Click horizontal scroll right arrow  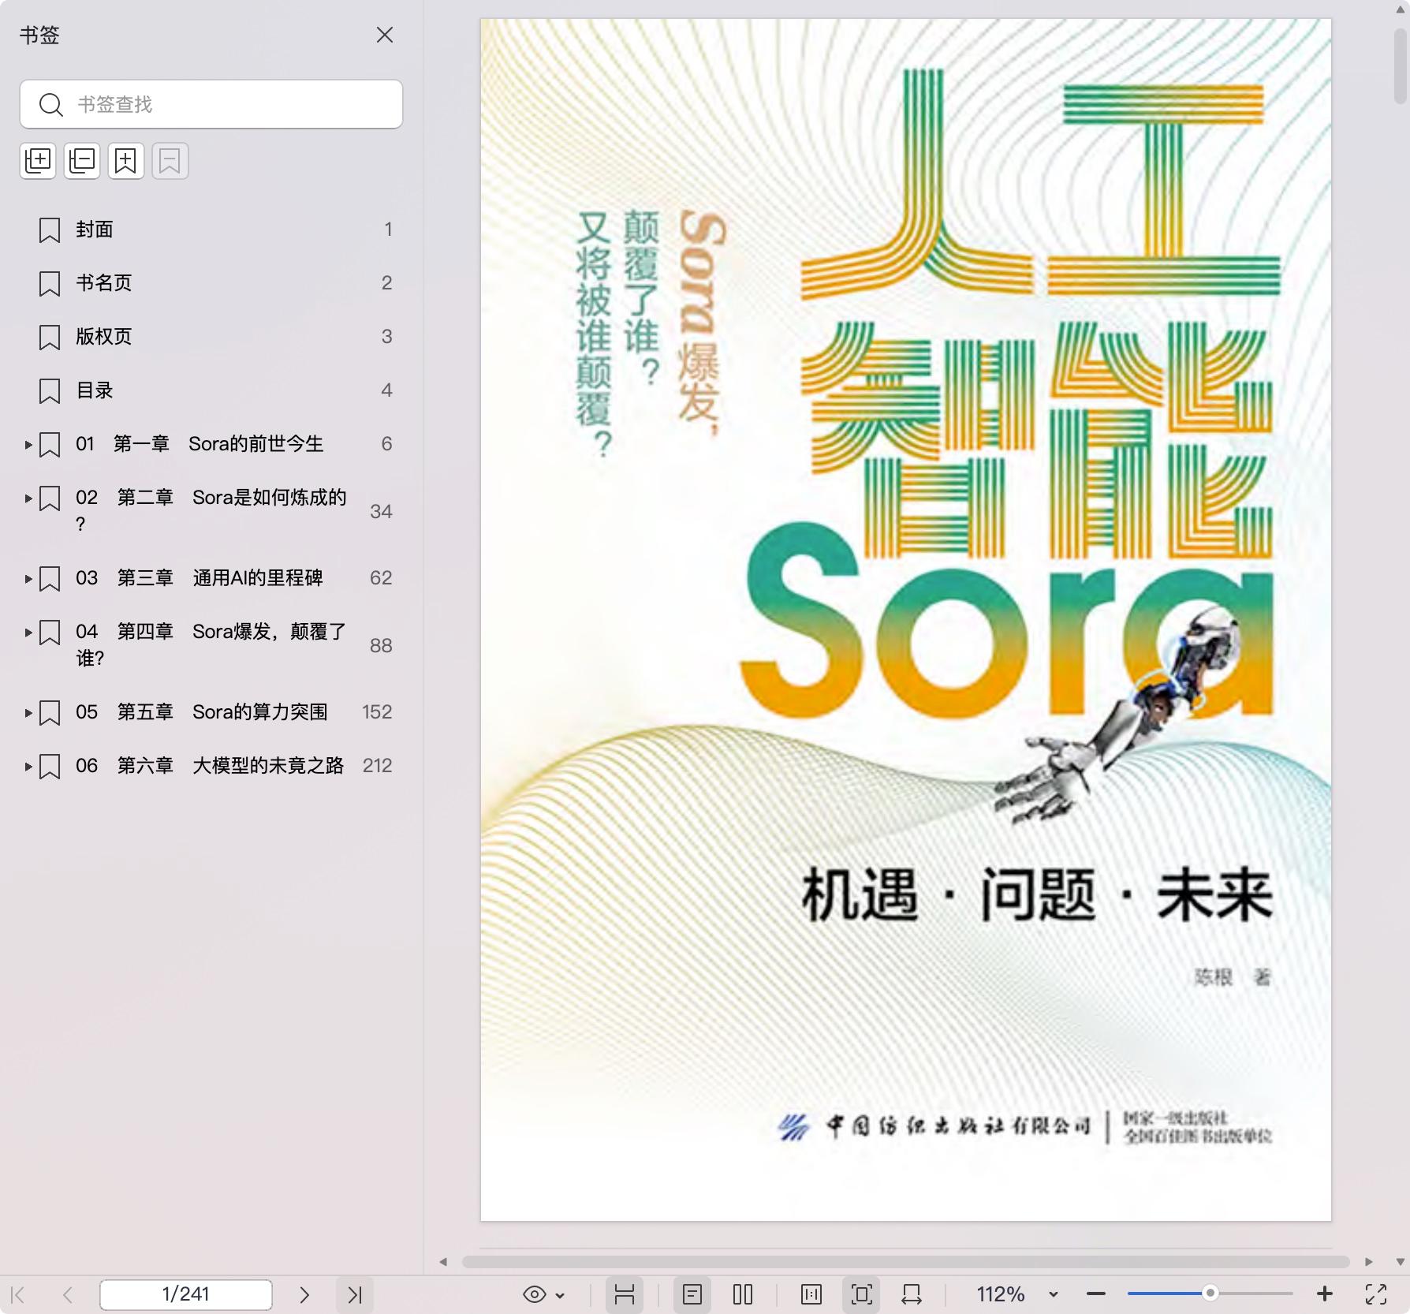tap(1369, 1262)
